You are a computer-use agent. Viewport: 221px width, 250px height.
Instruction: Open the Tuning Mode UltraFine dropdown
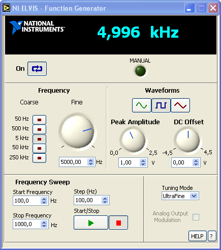pyautogui.click(x=180, y=196)
